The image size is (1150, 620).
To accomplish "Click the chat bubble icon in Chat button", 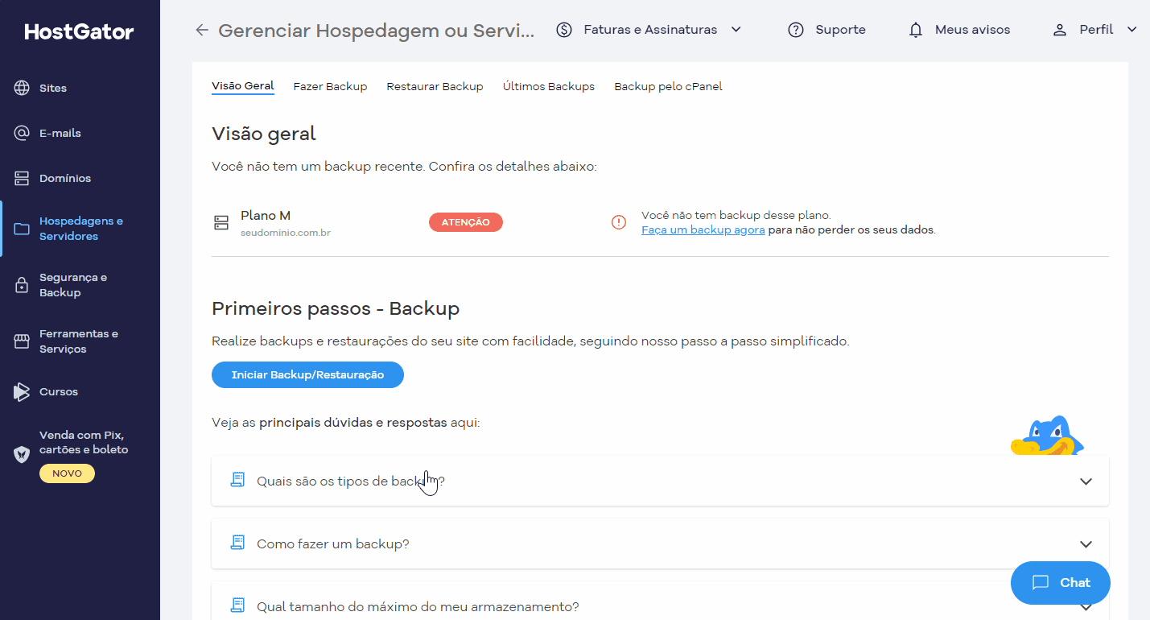I will tap(1041, 582).
